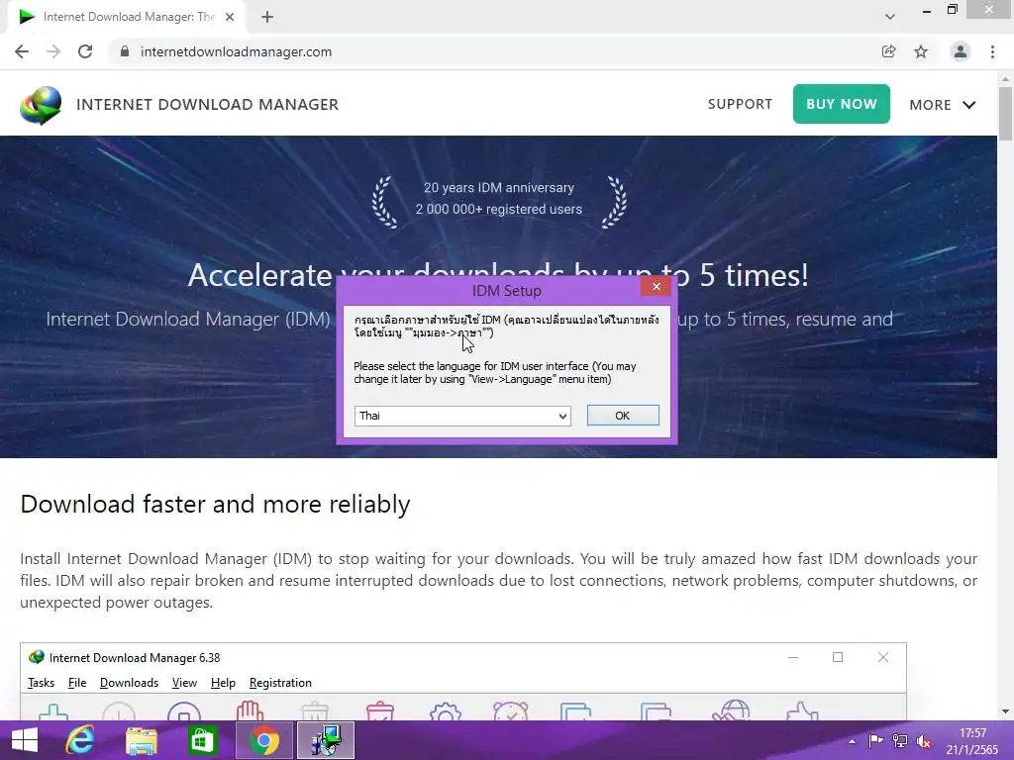Open Downloads menu in IDM preview
The width and height of the screenshot is (1014, 760).
pos(130,683)
